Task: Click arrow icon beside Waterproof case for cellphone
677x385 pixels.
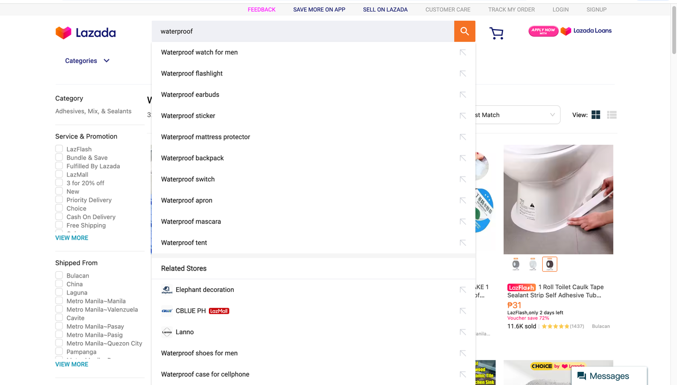Action: tap(463, 374)
